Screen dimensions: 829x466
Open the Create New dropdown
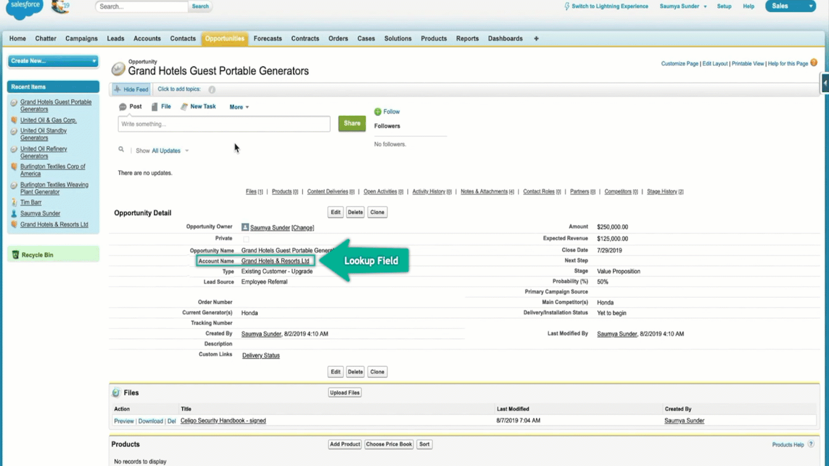53,61
